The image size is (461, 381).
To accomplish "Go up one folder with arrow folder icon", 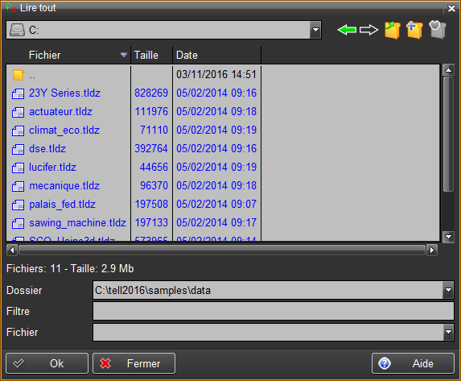I will point(393,30).
